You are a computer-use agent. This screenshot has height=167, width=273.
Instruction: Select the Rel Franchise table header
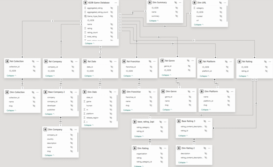(x=133, y=61)
